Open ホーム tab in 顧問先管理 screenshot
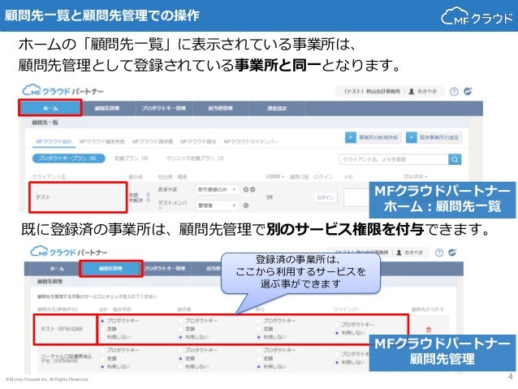This screenshot has width=518, height=389. pos(57,269)
